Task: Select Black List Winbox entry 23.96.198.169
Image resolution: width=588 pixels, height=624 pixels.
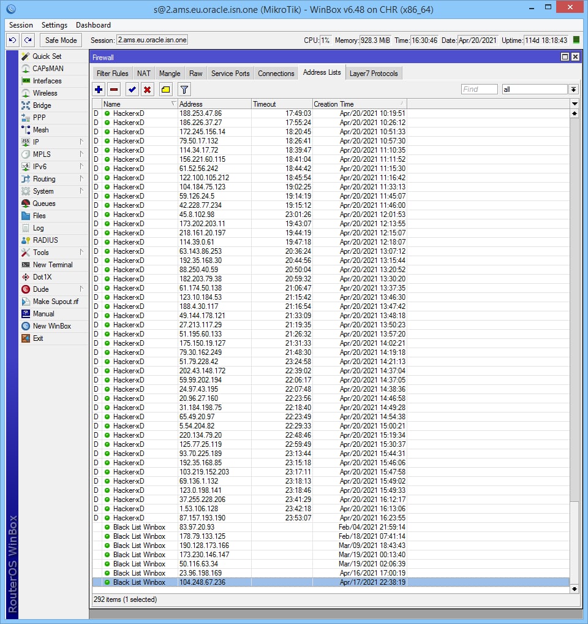Action: click(x=331, y=573)
